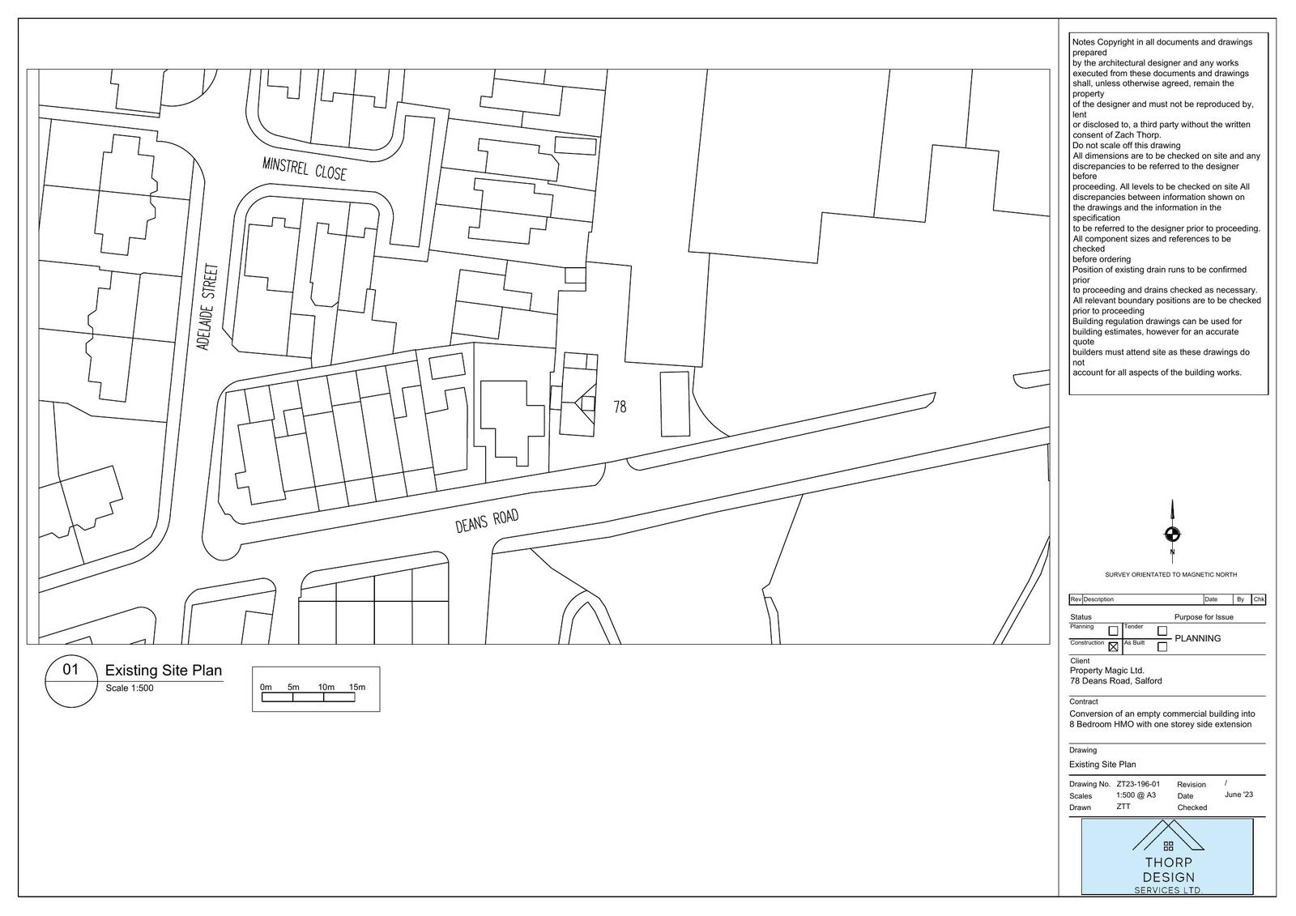
Task: Click the Existing Site Plan title
Action: point(163,671)
